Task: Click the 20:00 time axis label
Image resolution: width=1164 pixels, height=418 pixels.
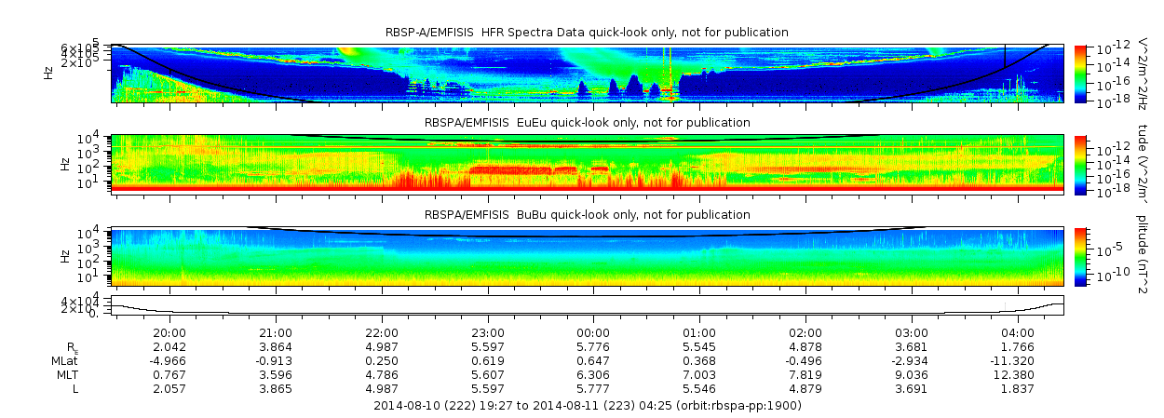Action: (x=169, y=333)
